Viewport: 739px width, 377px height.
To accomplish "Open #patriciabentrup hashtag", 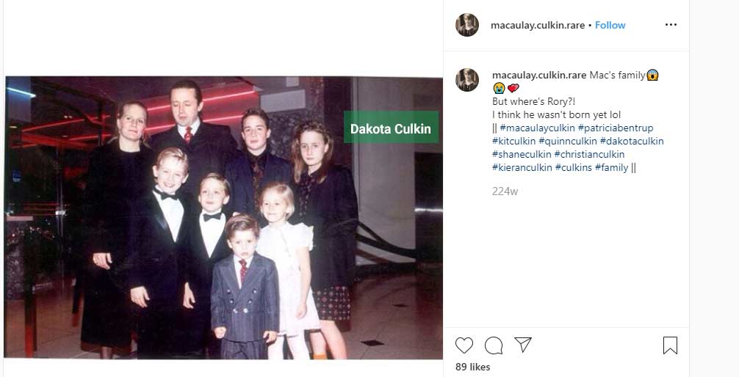I will click(616, 128).
